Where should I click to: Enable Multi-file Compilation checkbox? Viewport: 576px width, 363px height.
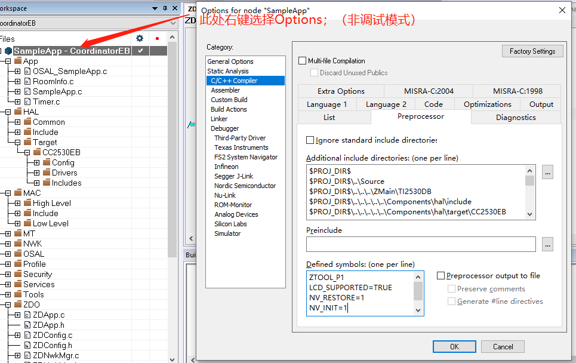(x=303, y=61)
